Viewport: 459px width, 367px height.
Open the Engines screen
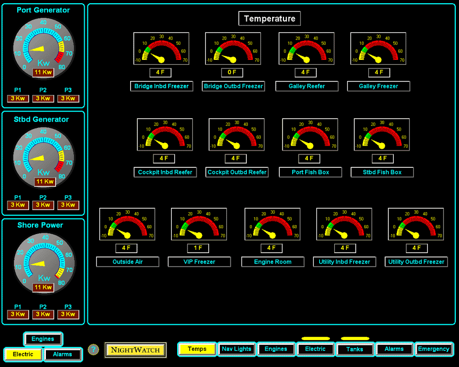coord(276,349)
